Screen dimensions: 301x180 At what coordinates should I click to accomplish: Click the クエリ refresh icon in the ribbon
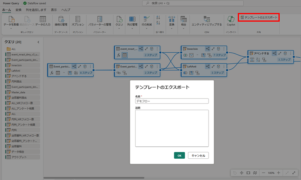119,19
